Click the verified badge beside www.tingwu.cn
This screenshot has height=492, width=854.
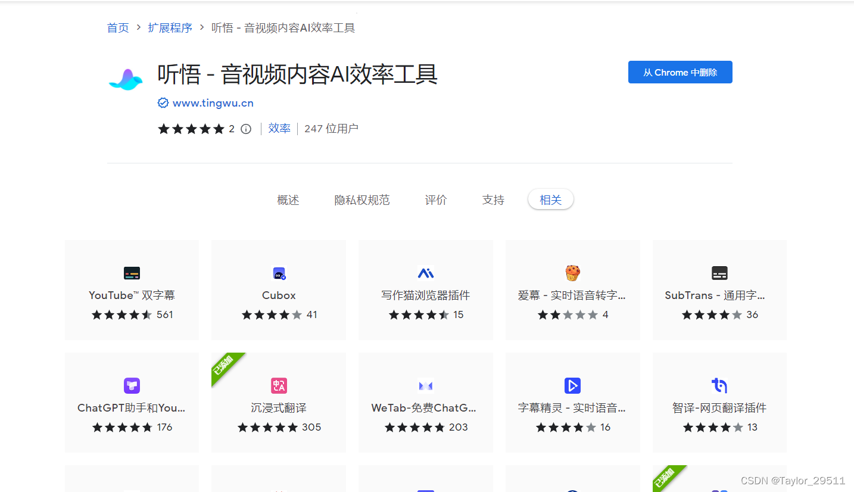click(x=163, y=103)
